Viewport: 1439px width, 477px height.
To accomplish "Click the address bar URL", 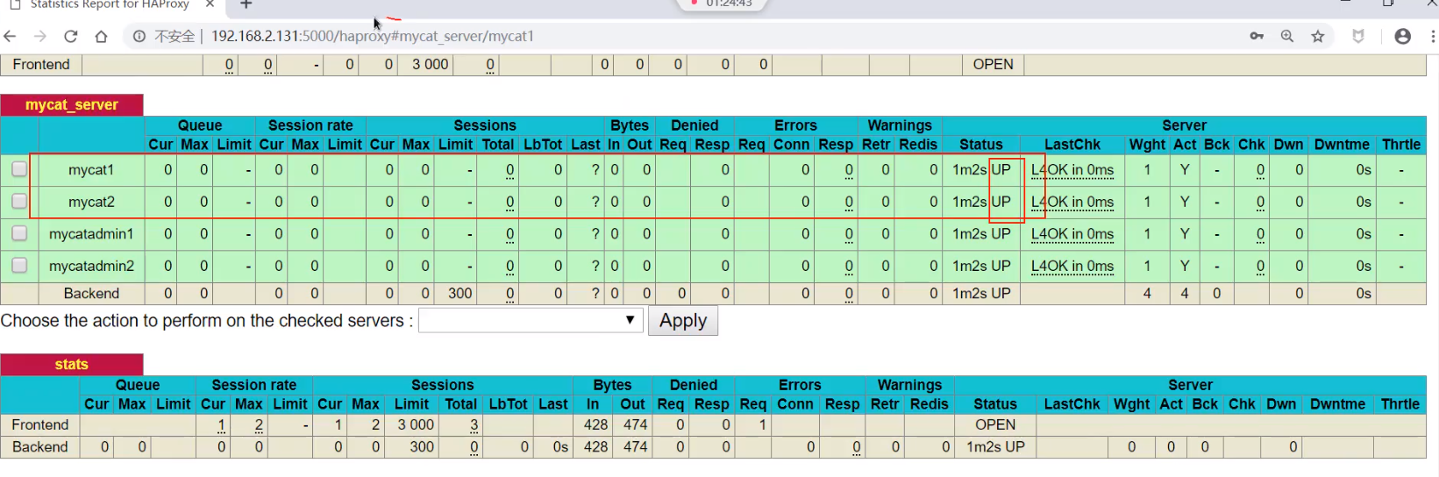I will pos(373,36).
